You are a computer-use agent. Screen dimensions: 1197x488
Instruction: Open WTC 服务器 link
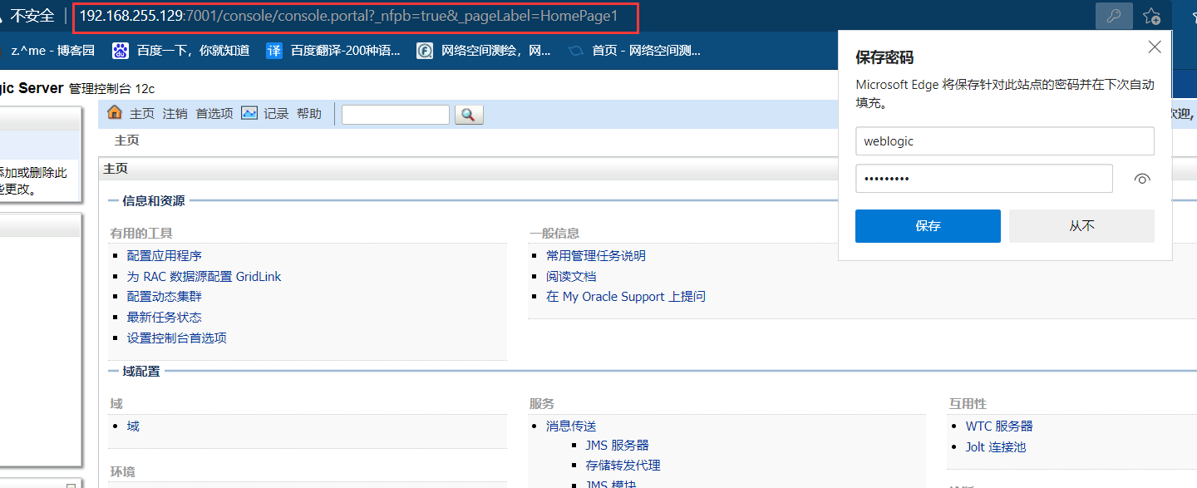coord(999,426)
